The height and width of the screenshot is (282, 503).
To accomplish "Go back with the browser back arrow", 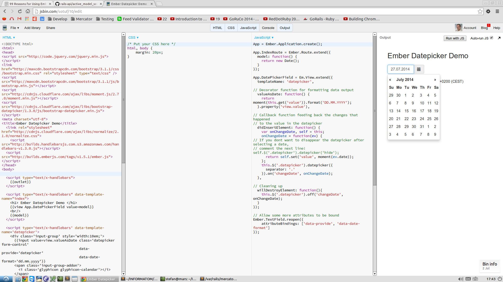I will click(x=5, y=11).
